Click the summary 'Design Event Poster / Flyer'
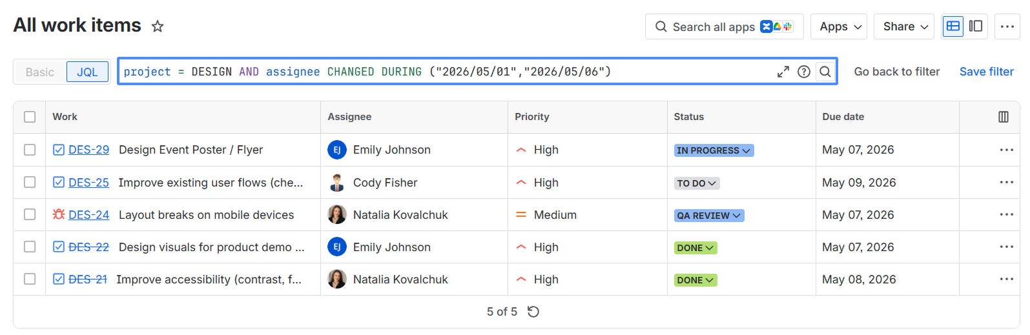 [x=191, y=150]
